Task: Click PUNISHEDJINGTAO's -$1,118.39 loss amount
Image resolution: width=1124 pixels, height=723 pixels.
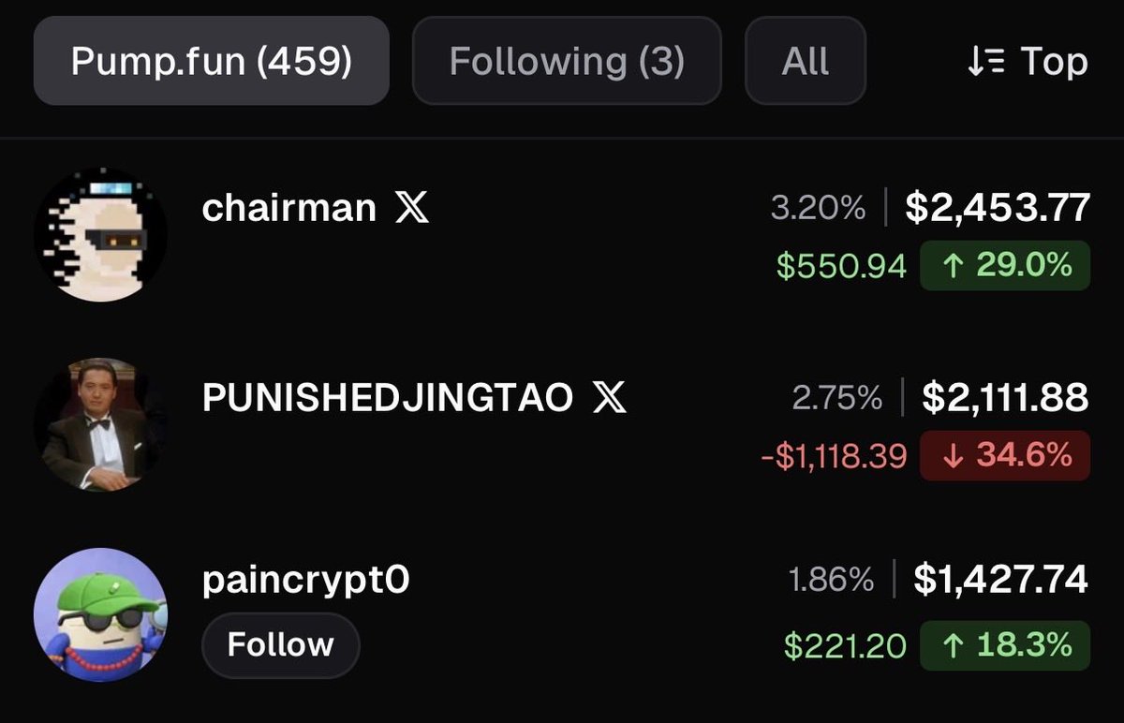Action: coord(834,456)
